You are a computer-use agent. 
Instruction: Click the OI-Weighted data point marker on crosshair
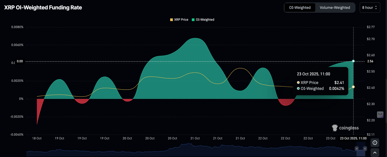tap(353, 61)
